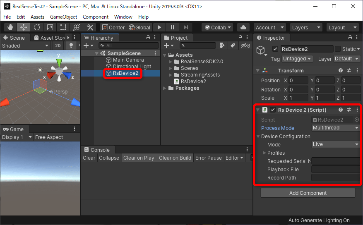This screenshot has height=225, width=363.
Task: Open Shaded draw mode dropdown
Action: 25,45
